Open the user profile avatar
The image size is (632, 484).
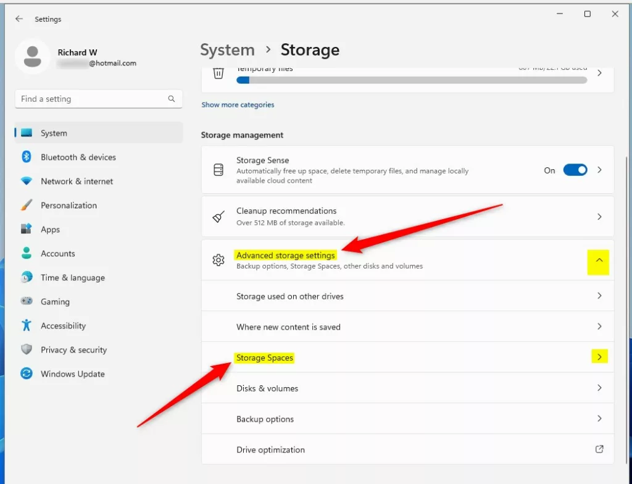pos(32,56)
